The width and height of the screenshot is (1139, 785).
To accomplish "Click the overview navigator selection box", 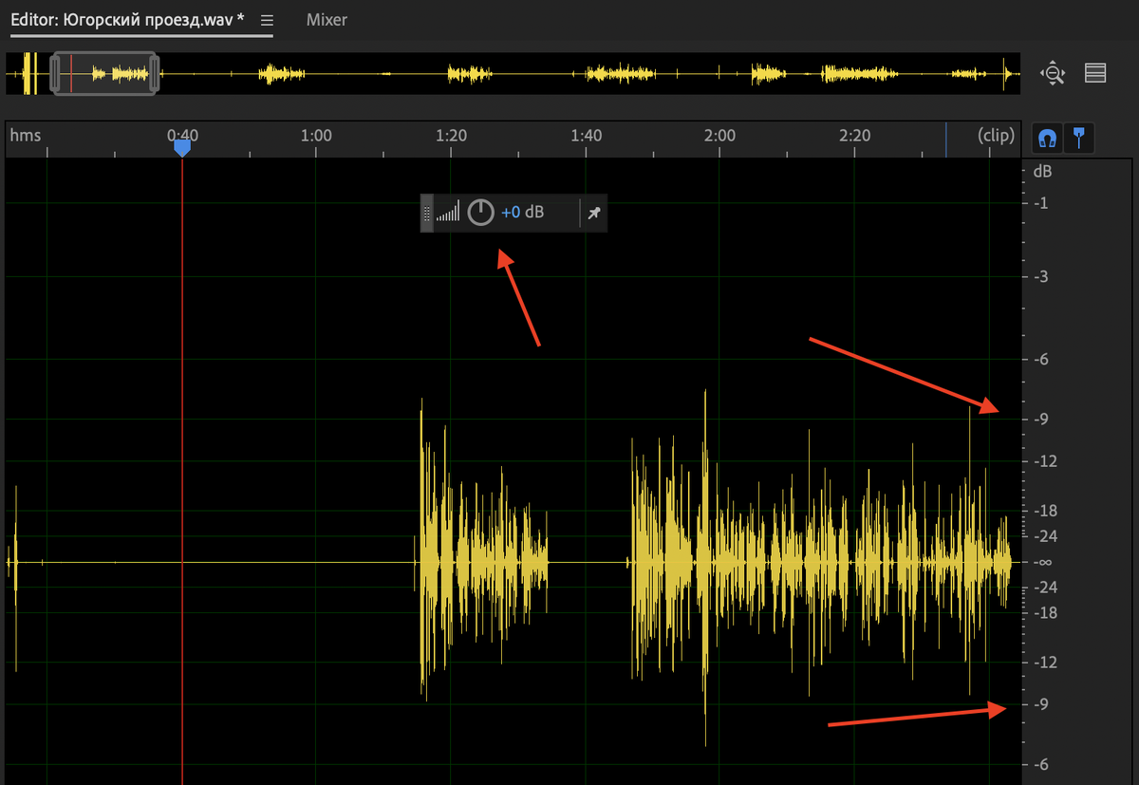I will [x=105, y=73].
